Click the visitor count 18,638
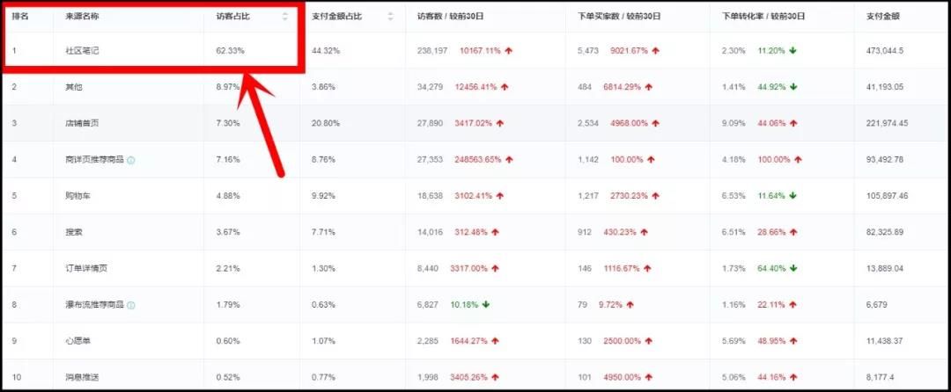This screenshot has width=951, height=392. pos(430,196)
